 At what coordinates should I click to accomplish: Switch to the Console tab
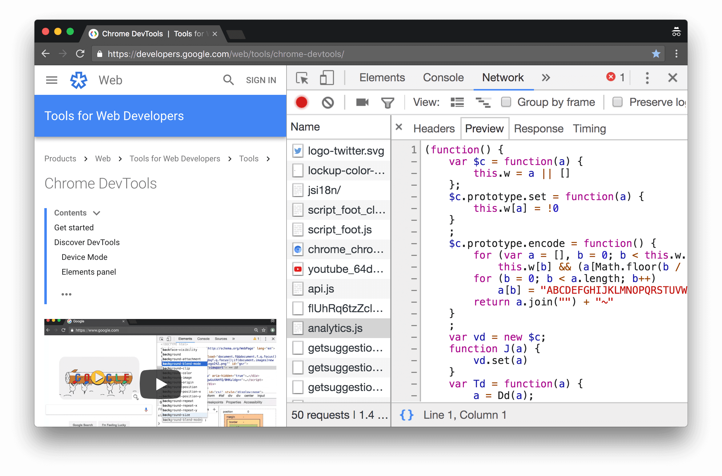443,78
